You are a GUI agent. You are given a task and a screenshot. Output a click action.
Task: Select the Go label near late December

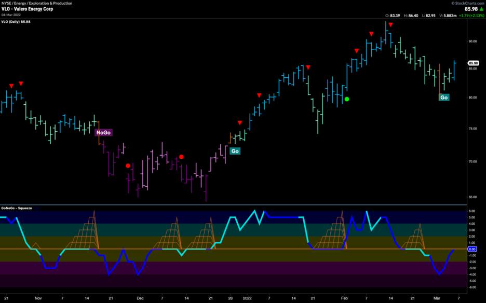click(235, 151)
